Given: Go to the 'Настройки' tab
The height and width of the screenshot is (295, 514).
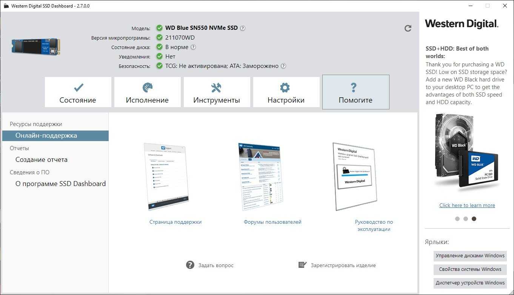Looking at the screenshot, I should coord(286,92).
